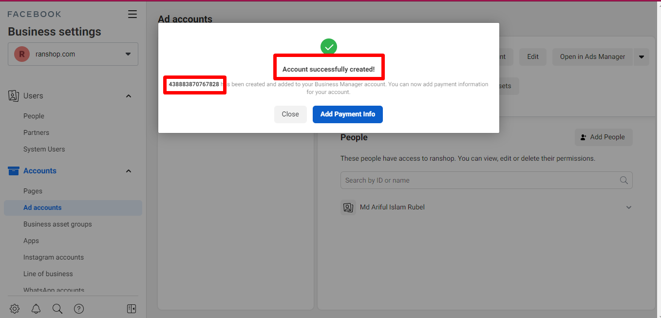Click the Users section icon

pyautogui.click(x=14, y=96)
